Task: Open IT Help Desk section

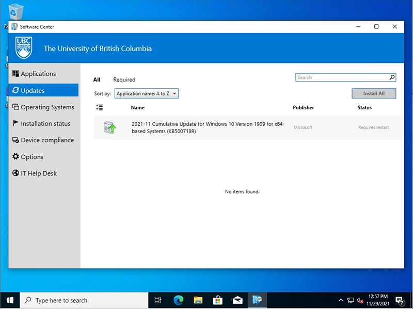Action: point(39,173)
